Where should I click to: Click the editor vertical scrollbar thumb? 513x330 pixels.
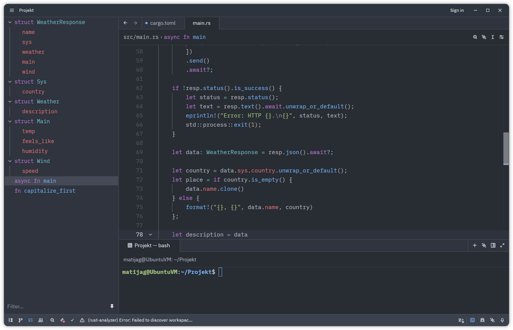(506, 148)
